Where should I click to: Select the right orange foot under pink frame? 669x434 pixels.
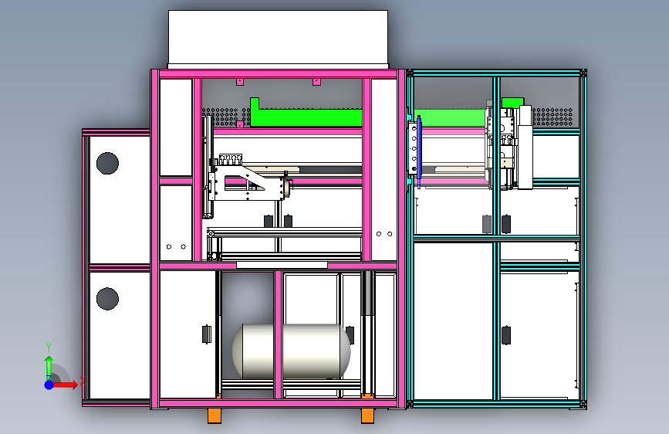pos(368,415)
